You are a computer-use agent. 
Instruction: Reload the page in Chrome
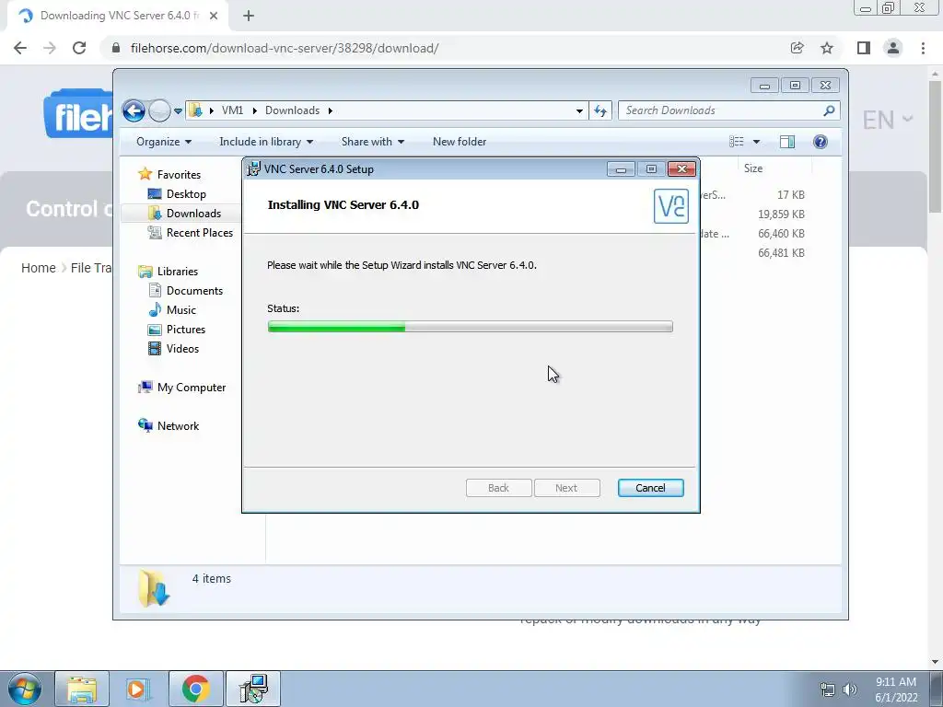click(x=79, y=48)
